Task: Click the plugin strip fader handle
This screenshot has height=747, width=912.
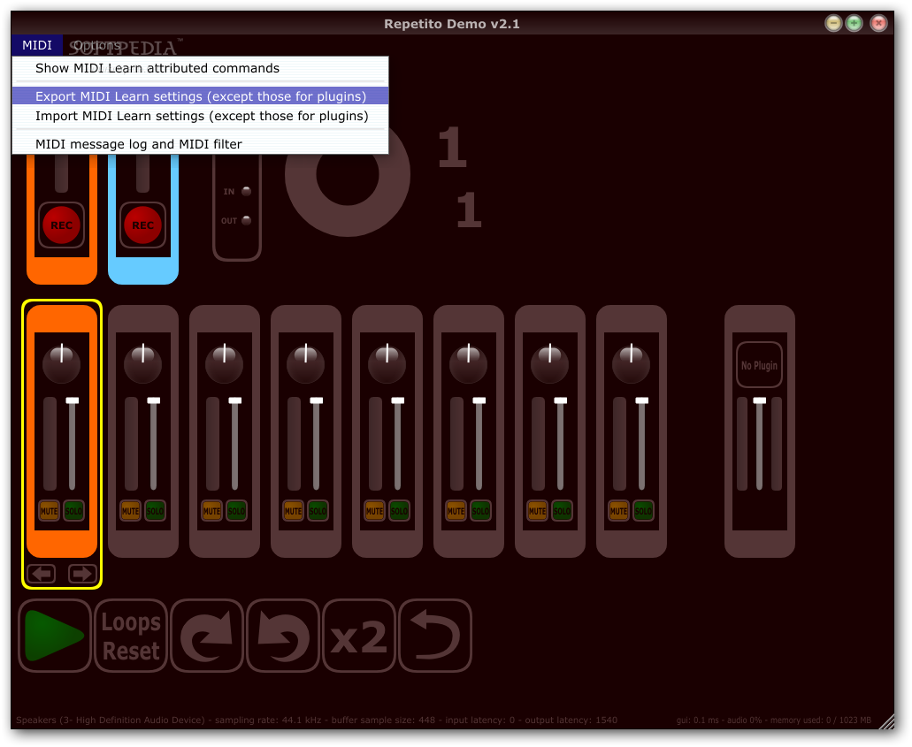Action: (x=760, y=400)
